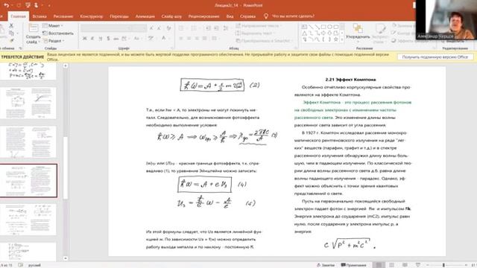Select the Star shape in shapes gallery
Image resolution: width=477 pixels, height=268 pixels.
point(336,39)
